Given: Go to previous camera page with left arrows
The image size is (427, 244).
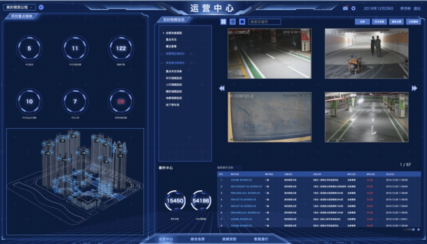Looking at the screenshot, I should click(222, 88).
